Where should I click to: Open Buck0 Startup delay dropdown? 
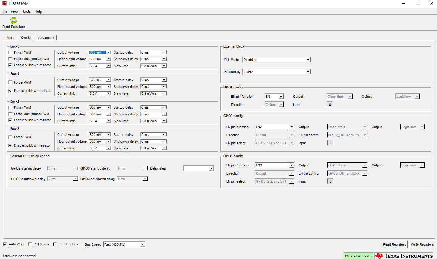154,52
